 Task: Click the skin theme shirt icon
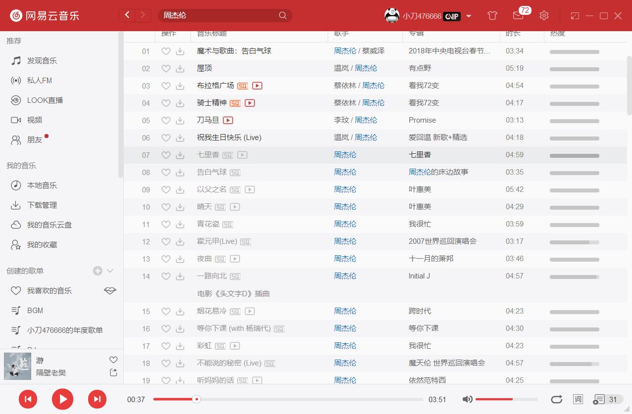pyautogui.click(x=492, y=15)
